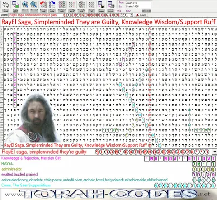Click the Hebrew letters in the administrator row

click(204, 169)
